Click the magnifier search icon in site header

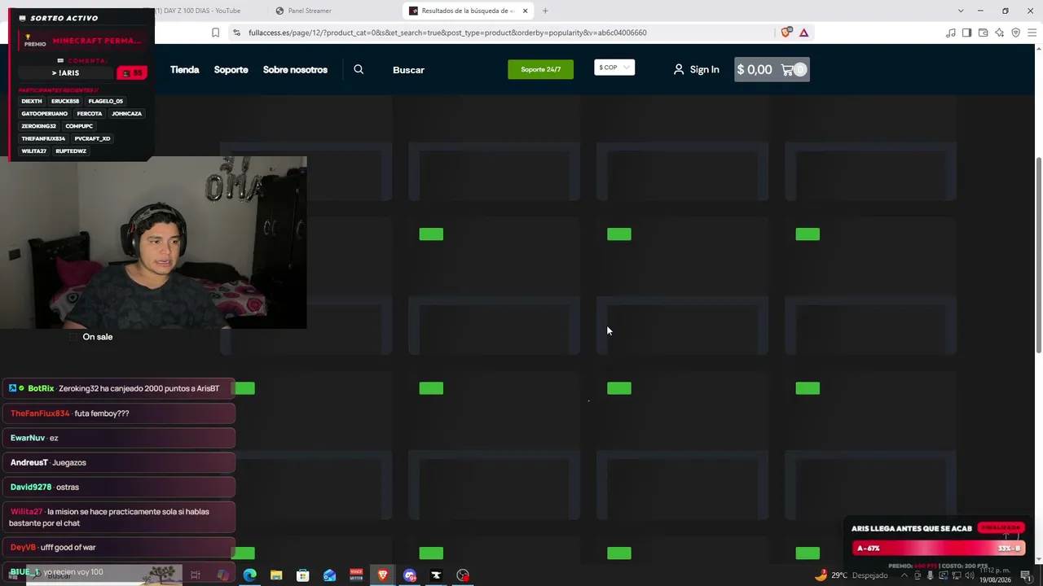click(359, 69)
